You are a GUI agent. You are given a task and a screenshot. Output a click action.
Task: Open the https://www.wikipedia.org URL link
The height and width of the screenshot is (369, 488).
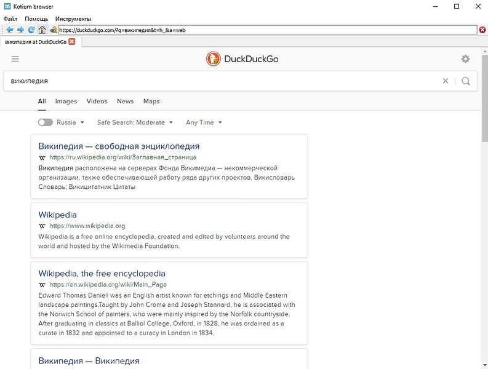[x=87, y=226]
